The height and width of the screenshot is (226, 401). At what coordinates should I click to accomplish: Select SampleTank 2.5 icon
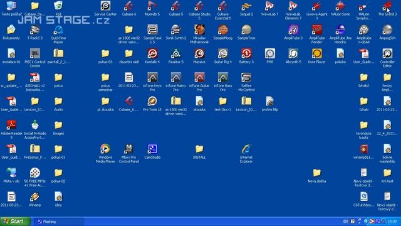click(152, 30)
